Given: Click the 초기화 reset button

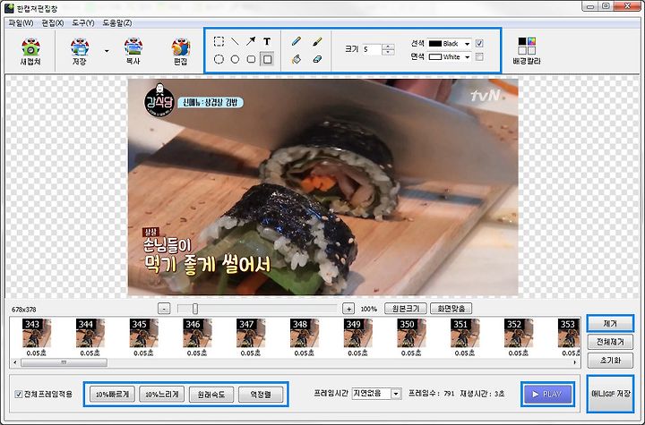Looking at the screenshot, I should click(610, 361).
